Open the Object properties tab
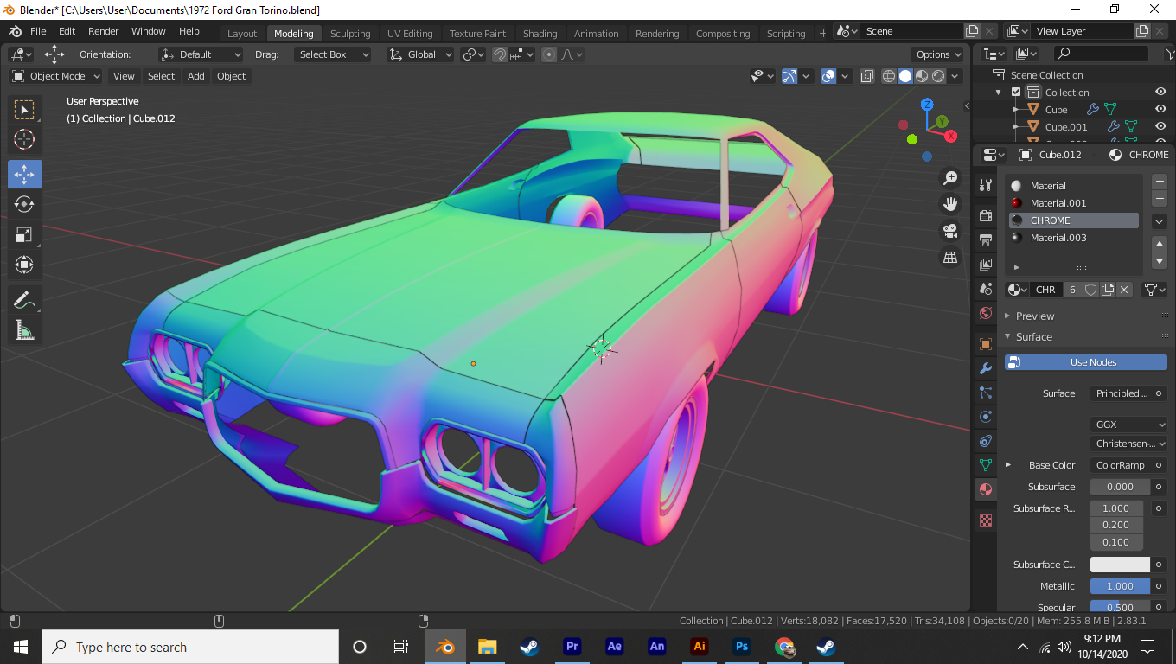This screenshot has width=1176, height=664. pyautogui.click(x=985, y=344)
